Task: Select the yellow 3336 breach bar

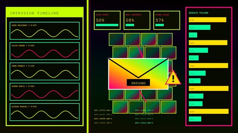Action: [209, 88]
